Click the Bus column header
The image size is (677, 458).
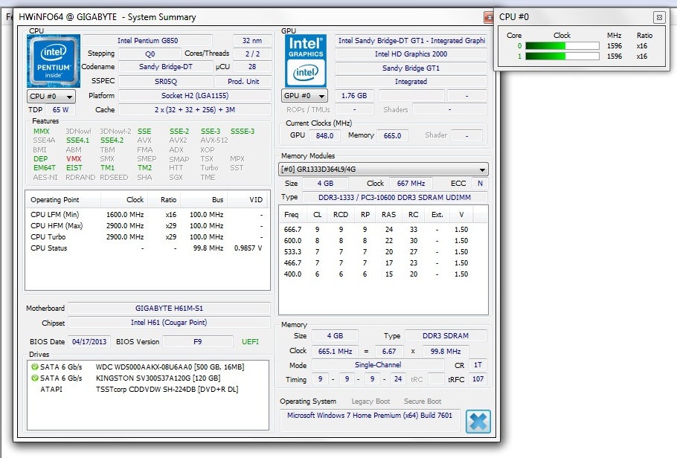(205, 200)
